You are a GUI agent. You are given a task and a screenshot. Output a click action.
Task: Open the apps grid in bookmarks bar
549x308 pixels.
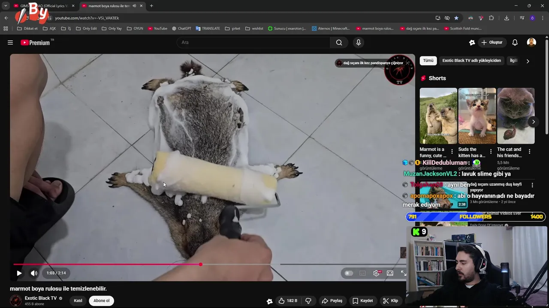click(x=6, y=29)
